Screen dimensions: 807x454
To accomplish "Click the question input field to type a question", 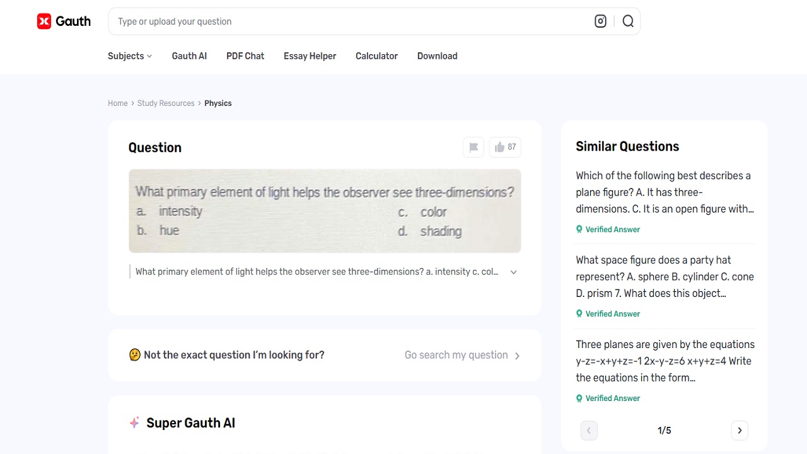I will point(315,21).
